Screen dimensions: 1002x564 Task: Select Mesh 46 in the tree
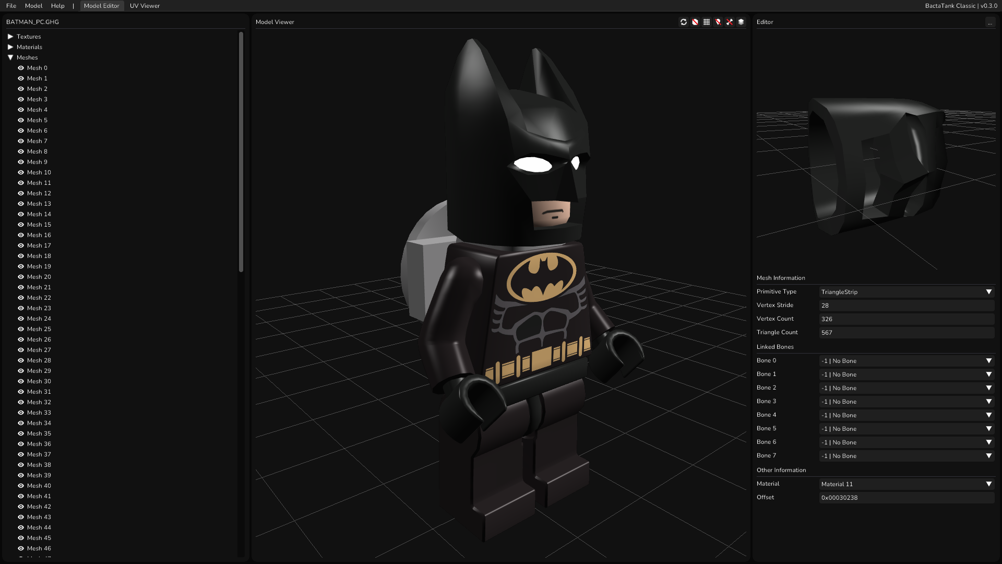[x=39, y=548]
